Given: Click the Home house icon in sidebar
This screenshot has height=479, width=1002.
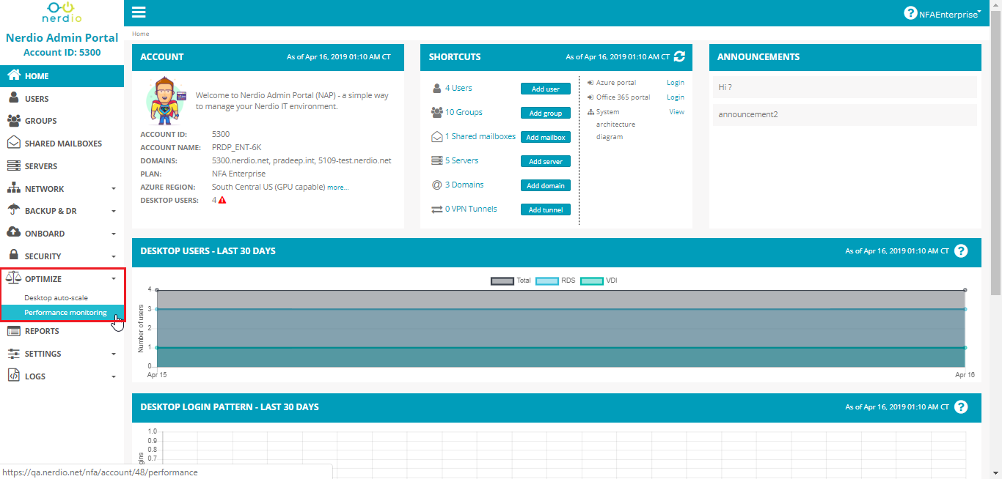Looking at the screenshot, I should coord(13,75).
